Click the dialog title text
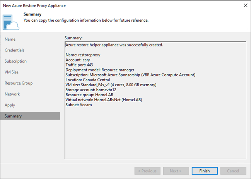251x179 pixels. (x=34, y=5)
